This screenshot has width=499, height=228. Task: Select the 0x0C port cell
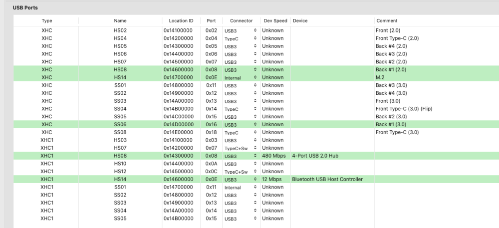211,172
